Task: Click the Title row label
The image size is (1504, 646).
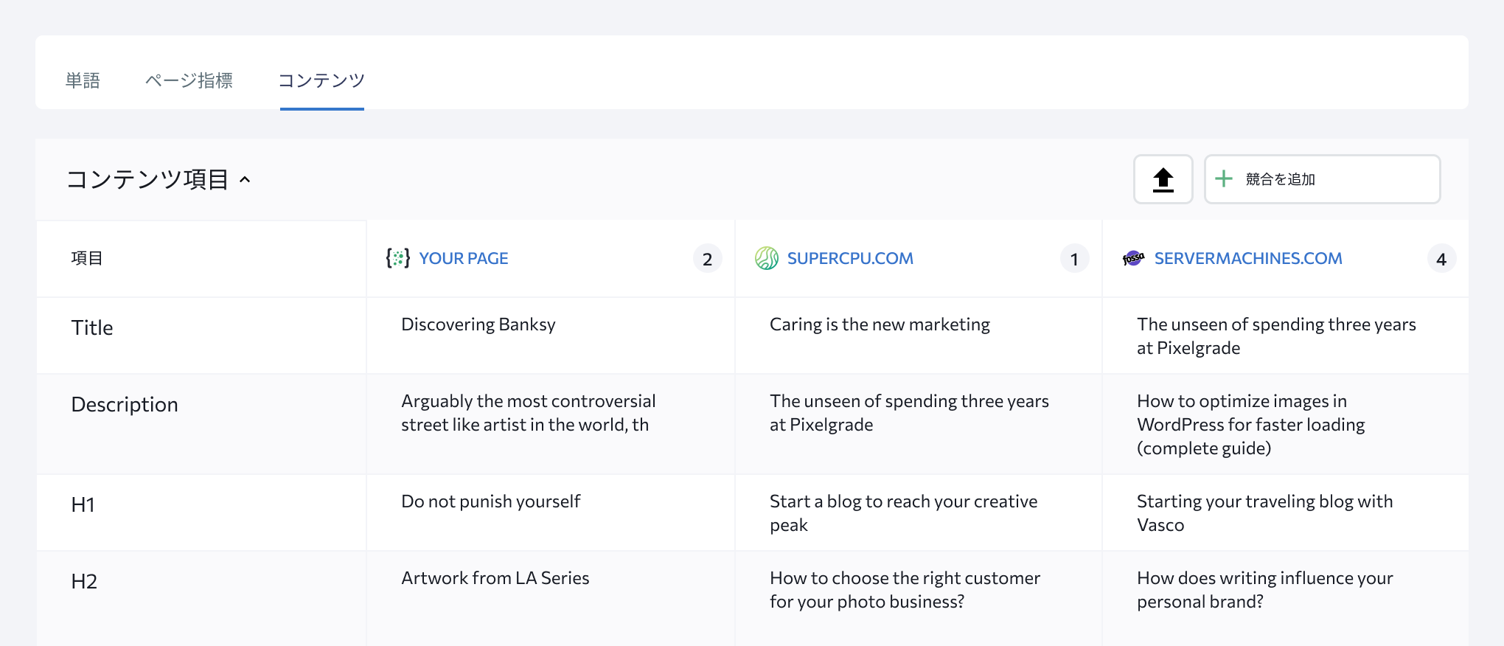Action: coord(92,327)
